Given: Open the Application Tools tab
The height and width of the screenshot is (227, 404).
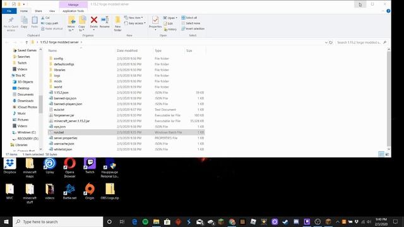Looking at the screenshot, I should [x=73, y=11].
